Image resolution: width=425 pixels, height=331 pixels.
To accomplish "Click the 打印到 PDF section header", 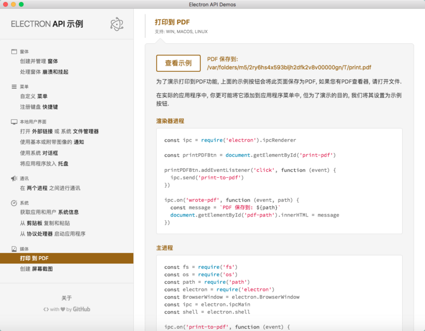I will coord(172,22).
